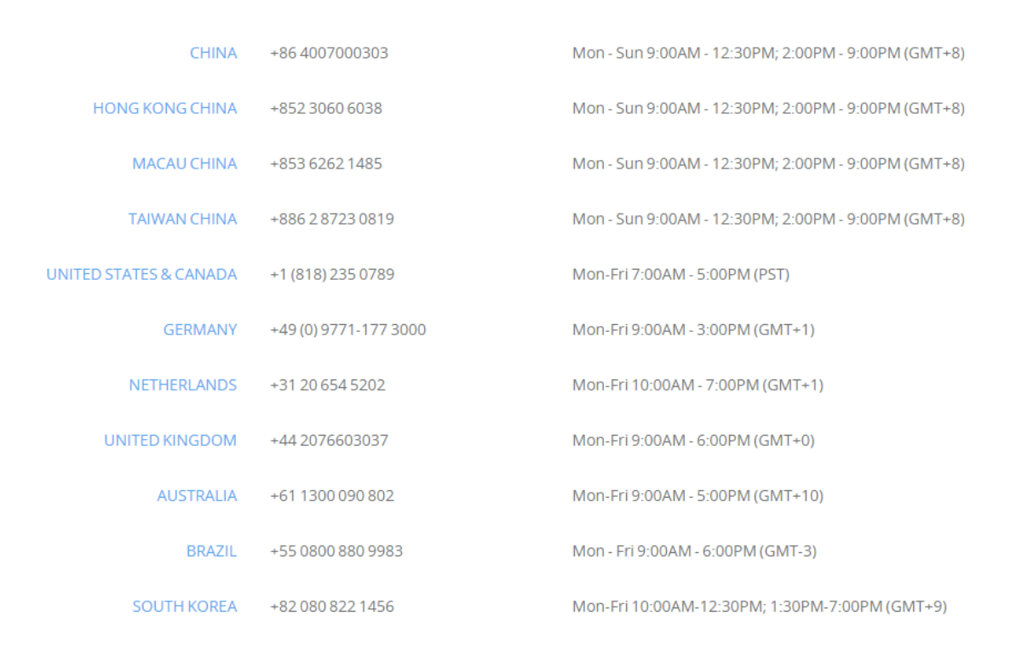
Task: Select the HONG KONG CHINA link
Action: (x=165, y=108)
